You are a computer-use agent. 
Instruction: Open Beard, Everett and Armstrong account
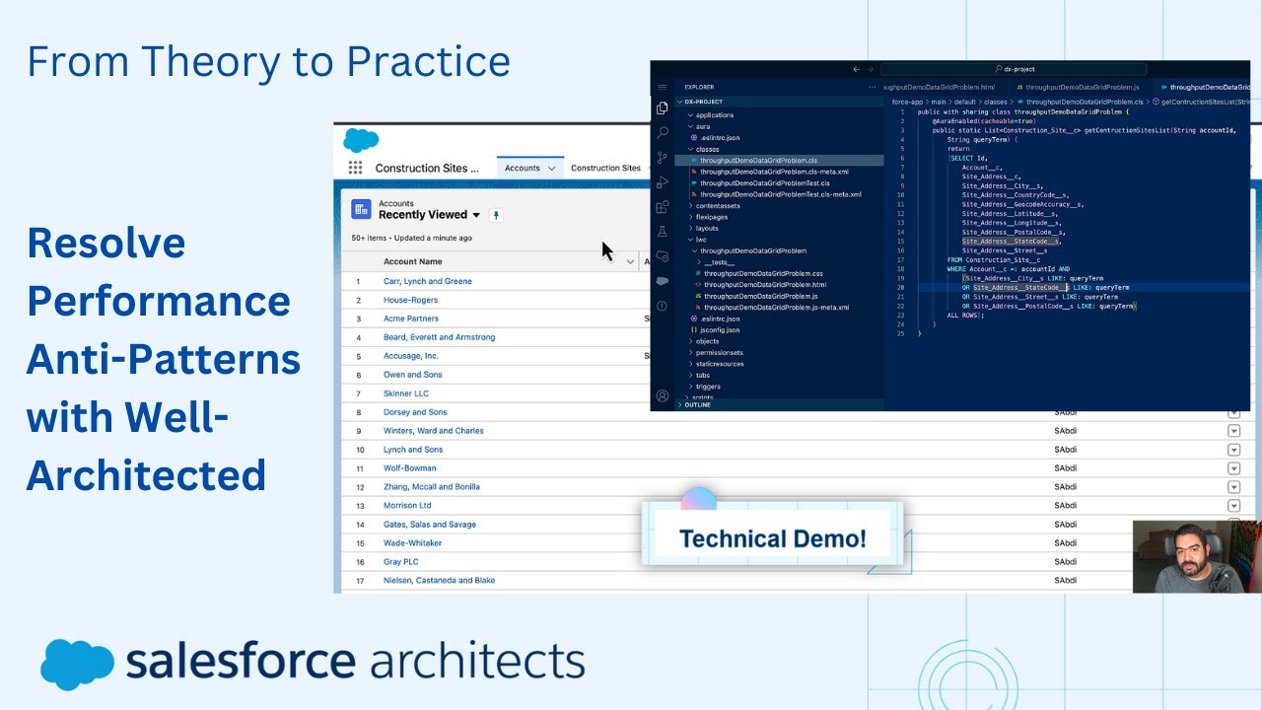pos(440,337)
